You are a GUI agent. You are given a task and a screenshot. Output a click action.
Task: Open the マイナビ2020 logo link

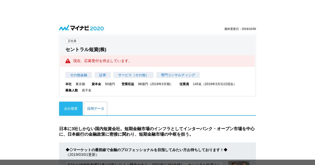pos(81,28)
